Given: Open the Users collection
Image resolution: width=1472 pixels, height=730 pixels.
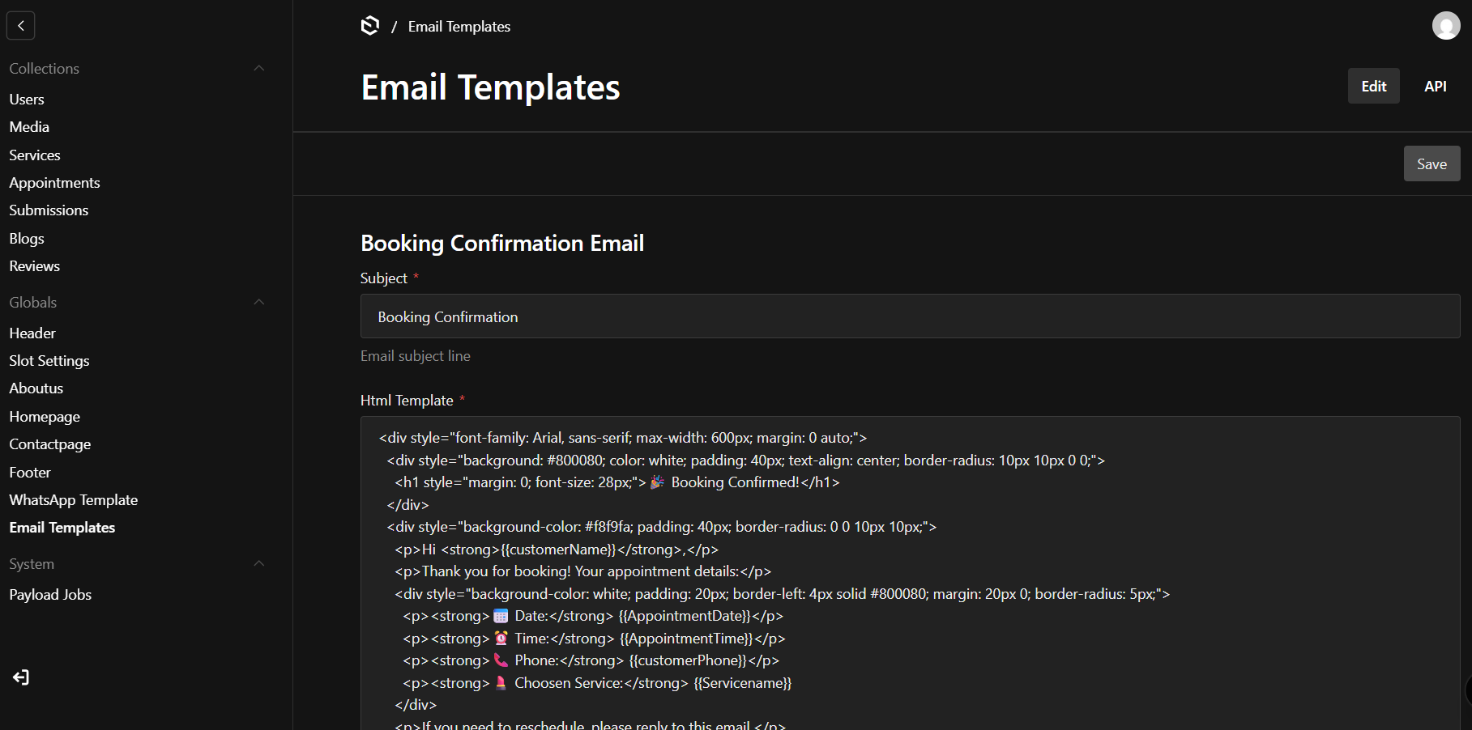Looking at the screenshot, I should tap(27, 100).
